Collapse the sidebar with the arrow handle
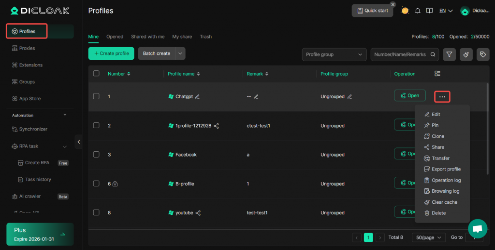 [79, 141]
